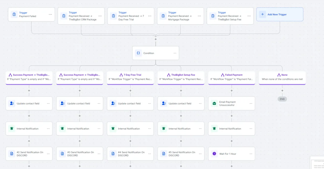The width and height of the screenshot is (324, 169).
Task: Add a step directly below TheBigBot Setup Fee branch
Action: (181, 91)
